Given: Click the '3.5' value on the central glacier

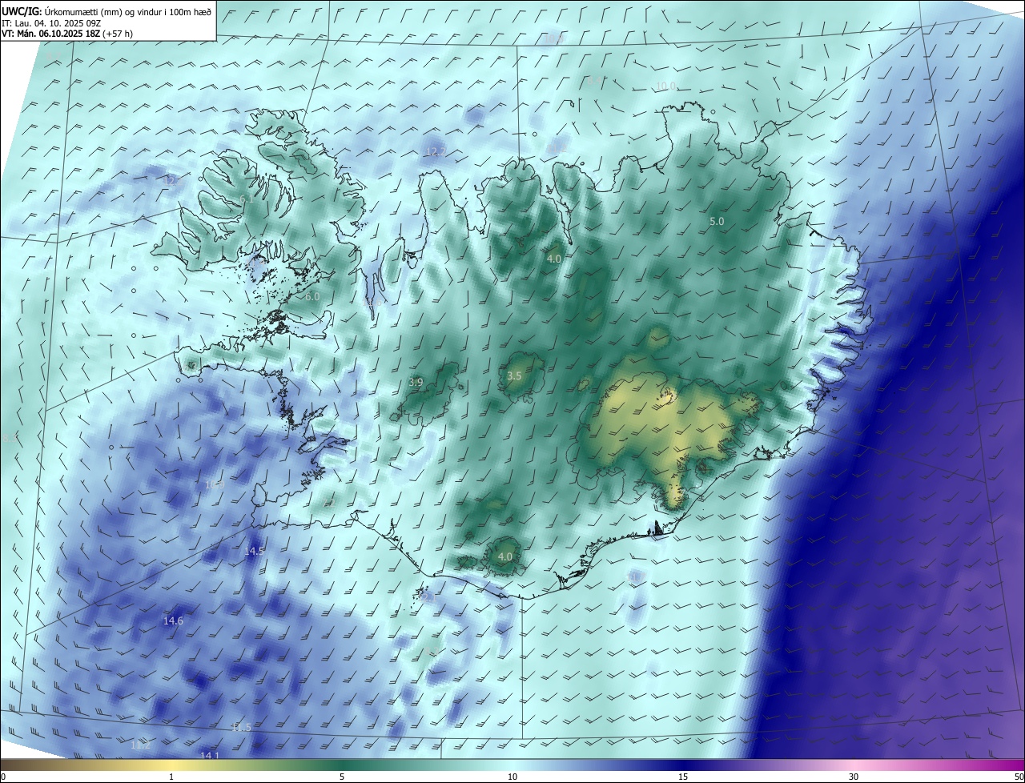Looking at the screenshot, I should coord(515,375).
